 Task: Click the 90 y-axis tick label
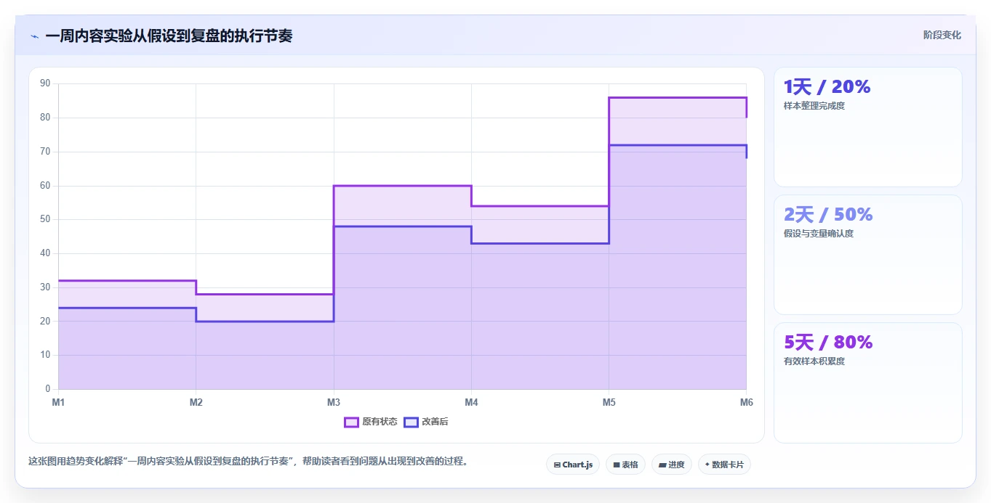[45, 83]
